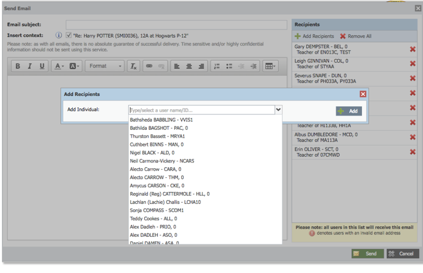Click the insert link icon

tap(149, 66)
